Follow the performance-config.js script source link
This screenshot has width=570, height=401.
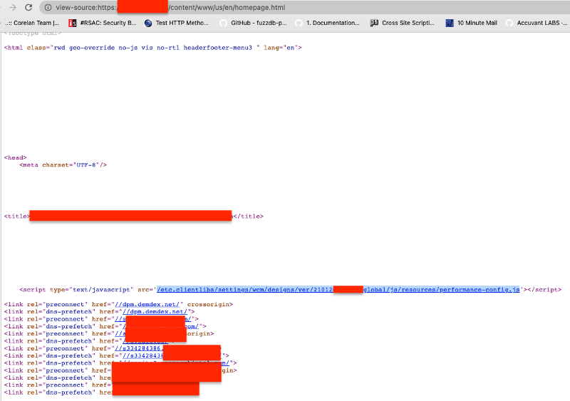pos(338,290)
